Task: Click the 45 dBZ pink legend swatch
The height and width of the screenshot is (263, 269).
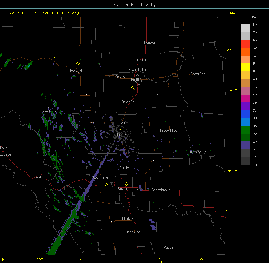Action: (x=245, y=91)
